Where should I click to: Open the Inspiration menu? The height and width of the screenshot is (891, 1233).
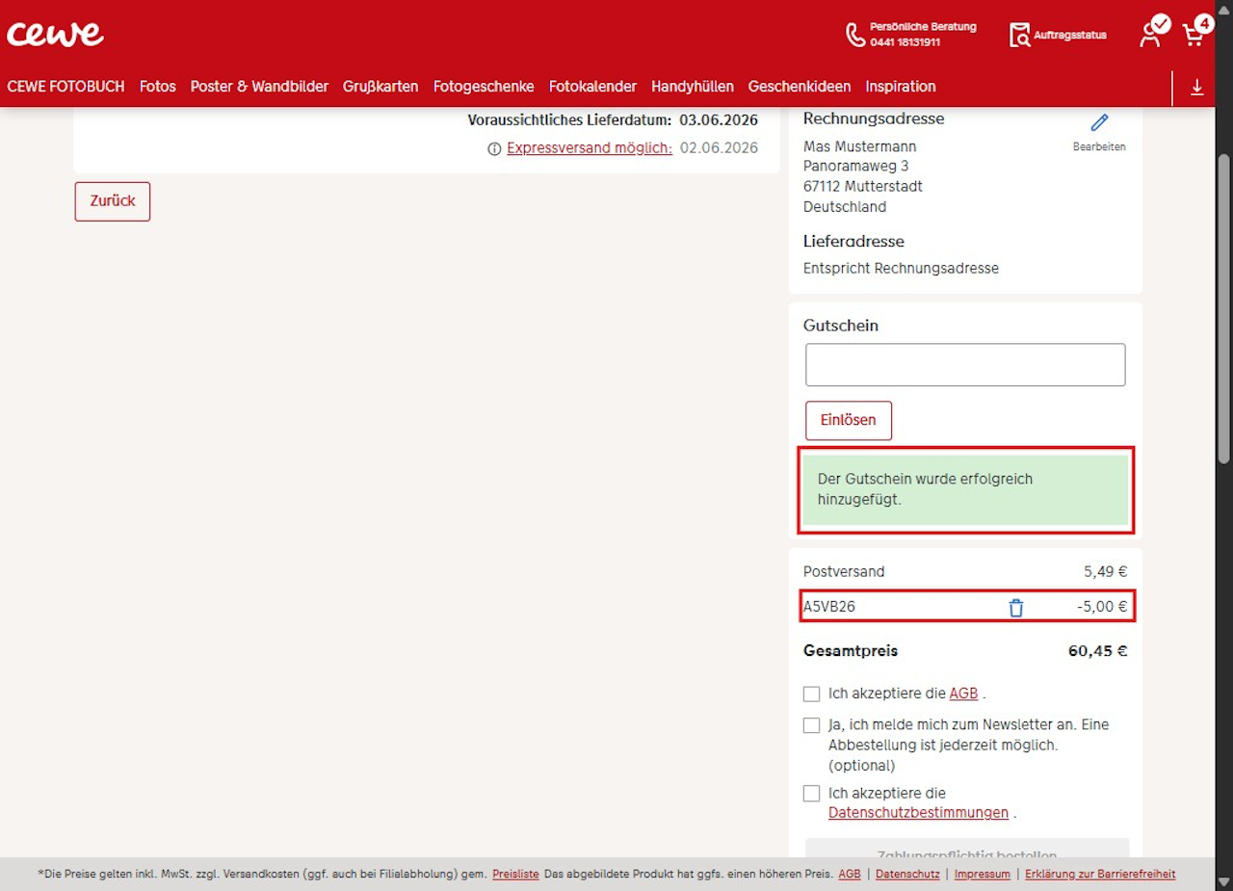point(901,87)
